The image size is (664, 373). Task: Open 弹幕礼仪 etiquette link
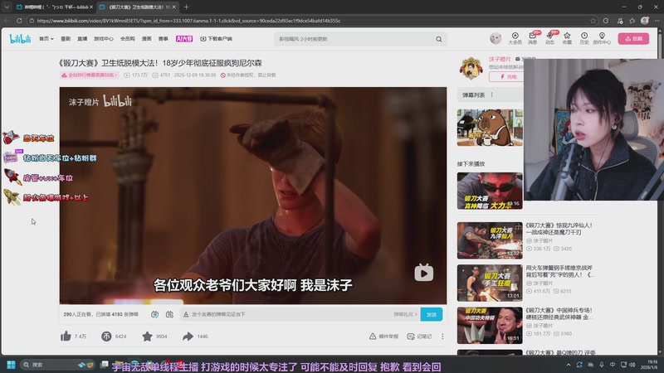pyautogui.click(x=405, y=314)
